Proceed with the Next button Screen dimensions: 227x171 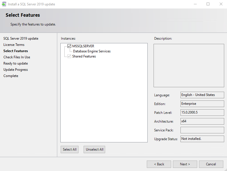[185, 164]
